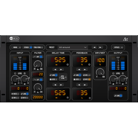
Task: Toggle the low-pass filter LPF button
Action: 38,80
